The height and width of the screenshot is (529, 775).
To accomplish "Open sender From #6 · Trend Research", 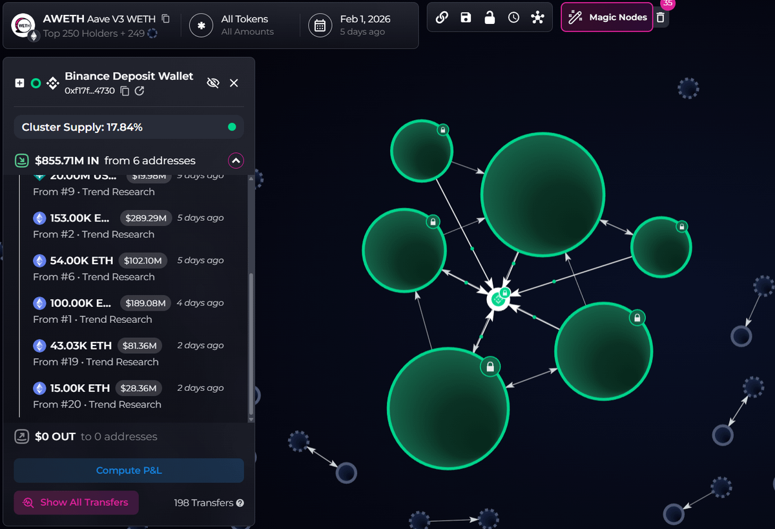I will [94, 277].
